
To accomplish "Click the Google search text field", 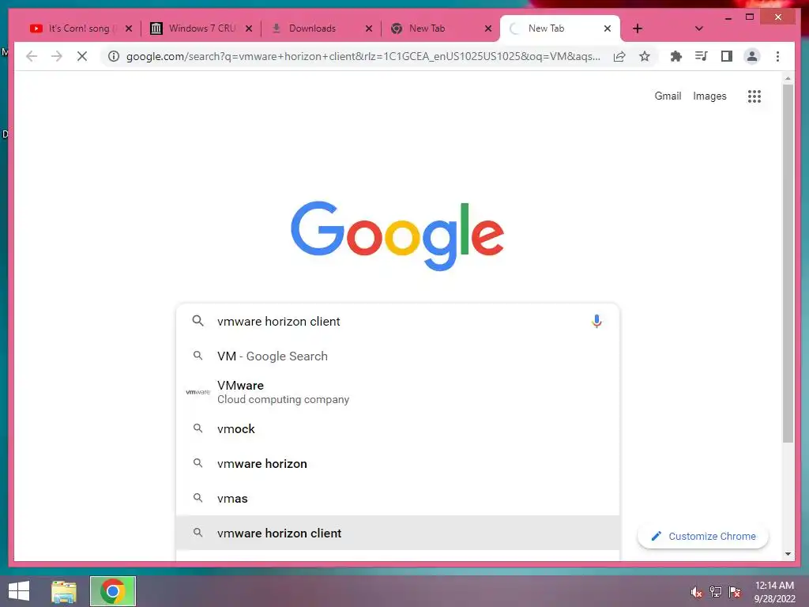I will click(x=397, y=321).
